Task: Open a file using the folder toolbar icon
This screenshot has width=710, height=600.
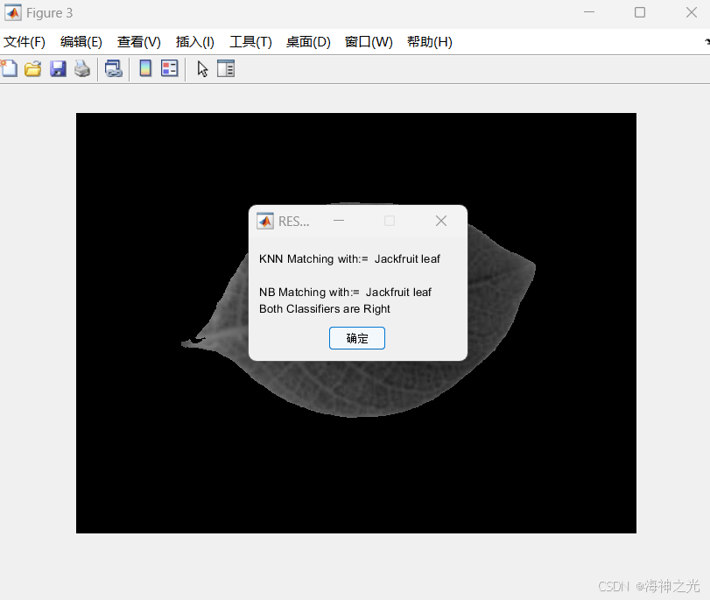Action: (x=32, y=68)
